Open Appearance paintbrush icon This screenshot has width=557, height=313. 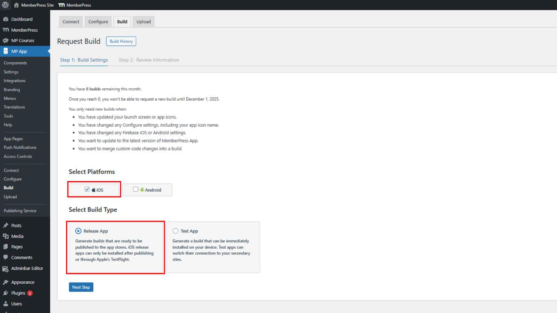6,282
